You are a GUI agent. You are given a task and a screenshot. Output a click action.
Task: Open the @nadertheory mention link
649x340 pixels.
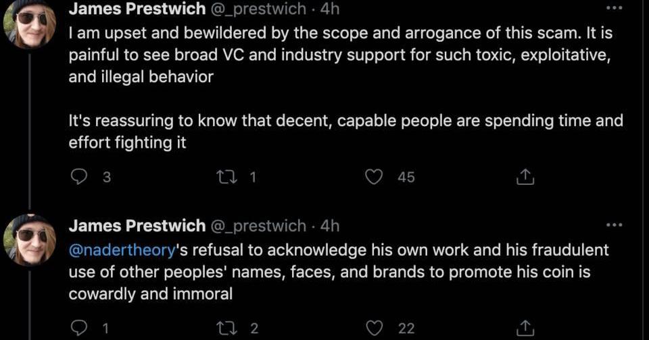pyautogui.click(x=122, y=250)
